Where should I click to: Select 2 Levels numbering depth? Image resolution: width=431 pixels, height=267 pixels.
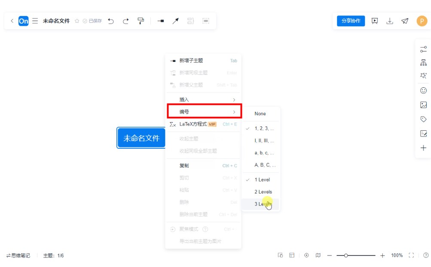(x=263, y=192)
